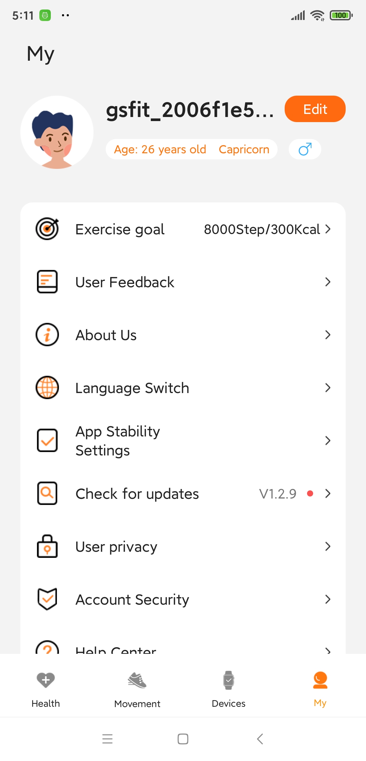Tap the V1.2.9 version label

[278, 494]
